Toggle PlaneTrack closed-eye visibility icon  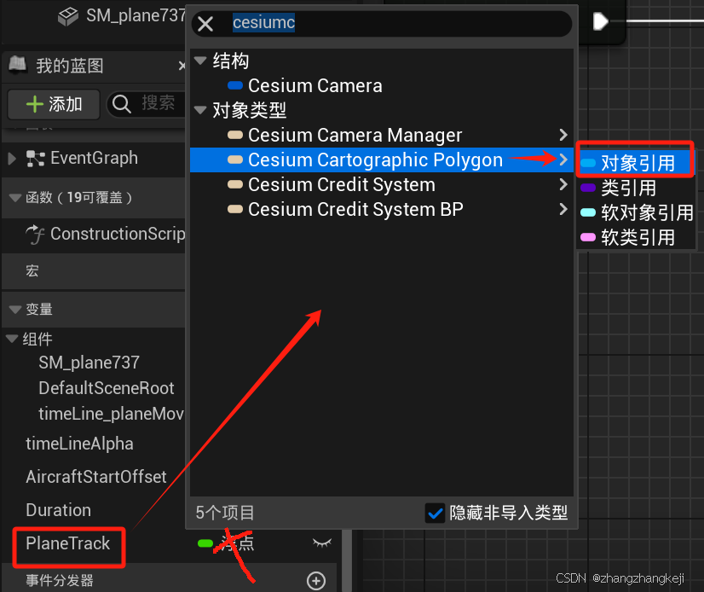pos(322,543)
